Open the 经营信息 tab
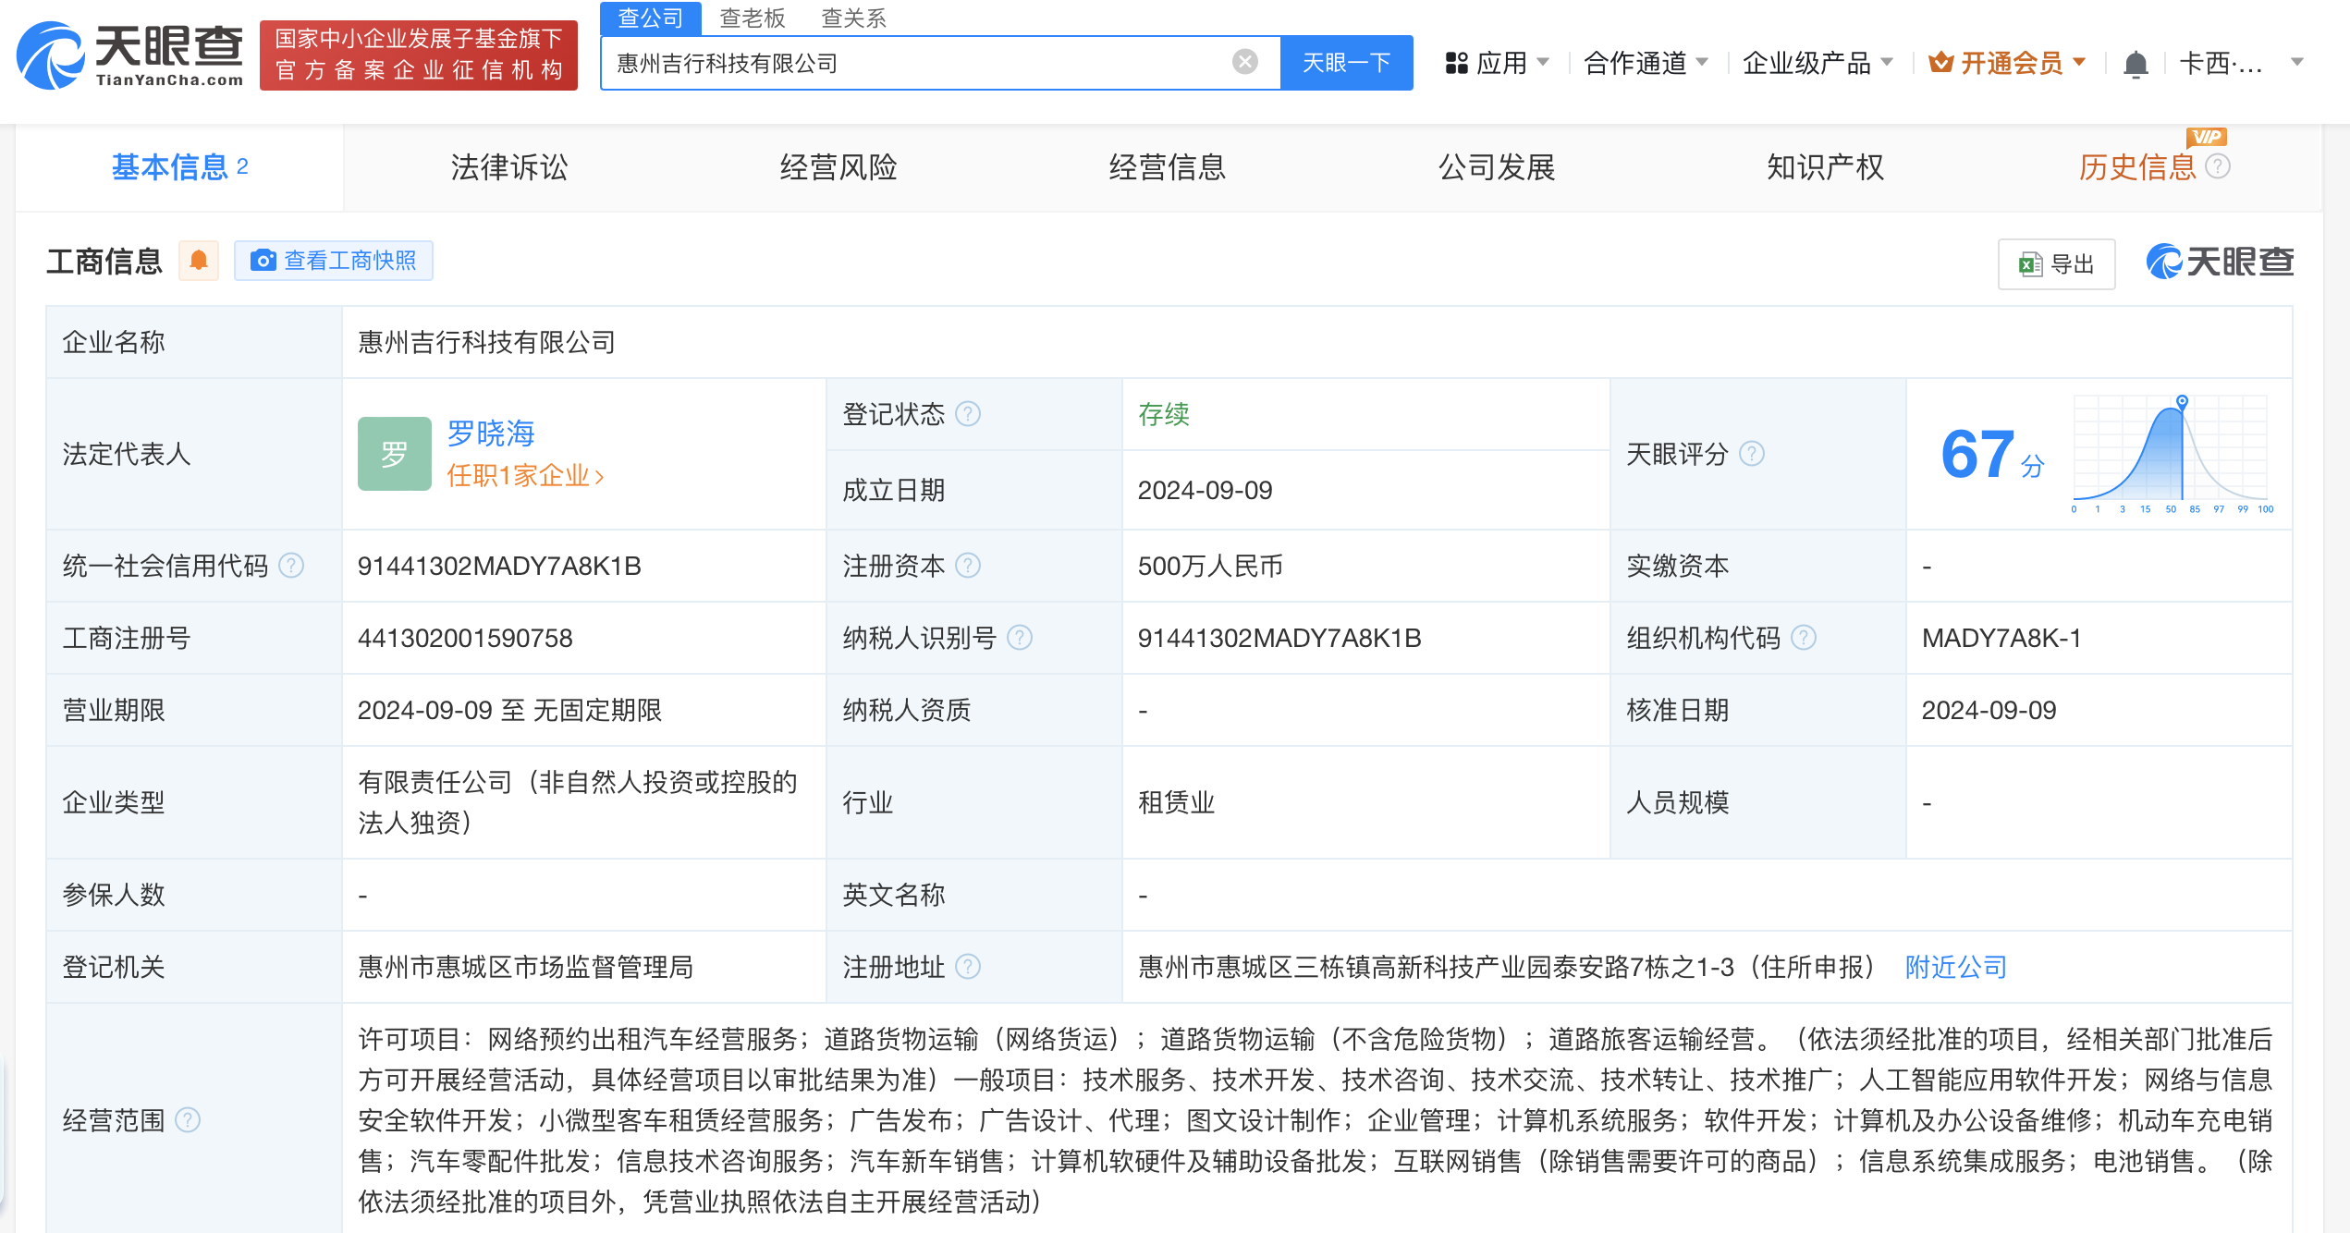The width and height of the screenshot is (2350, 1233). click(1168, 167)
